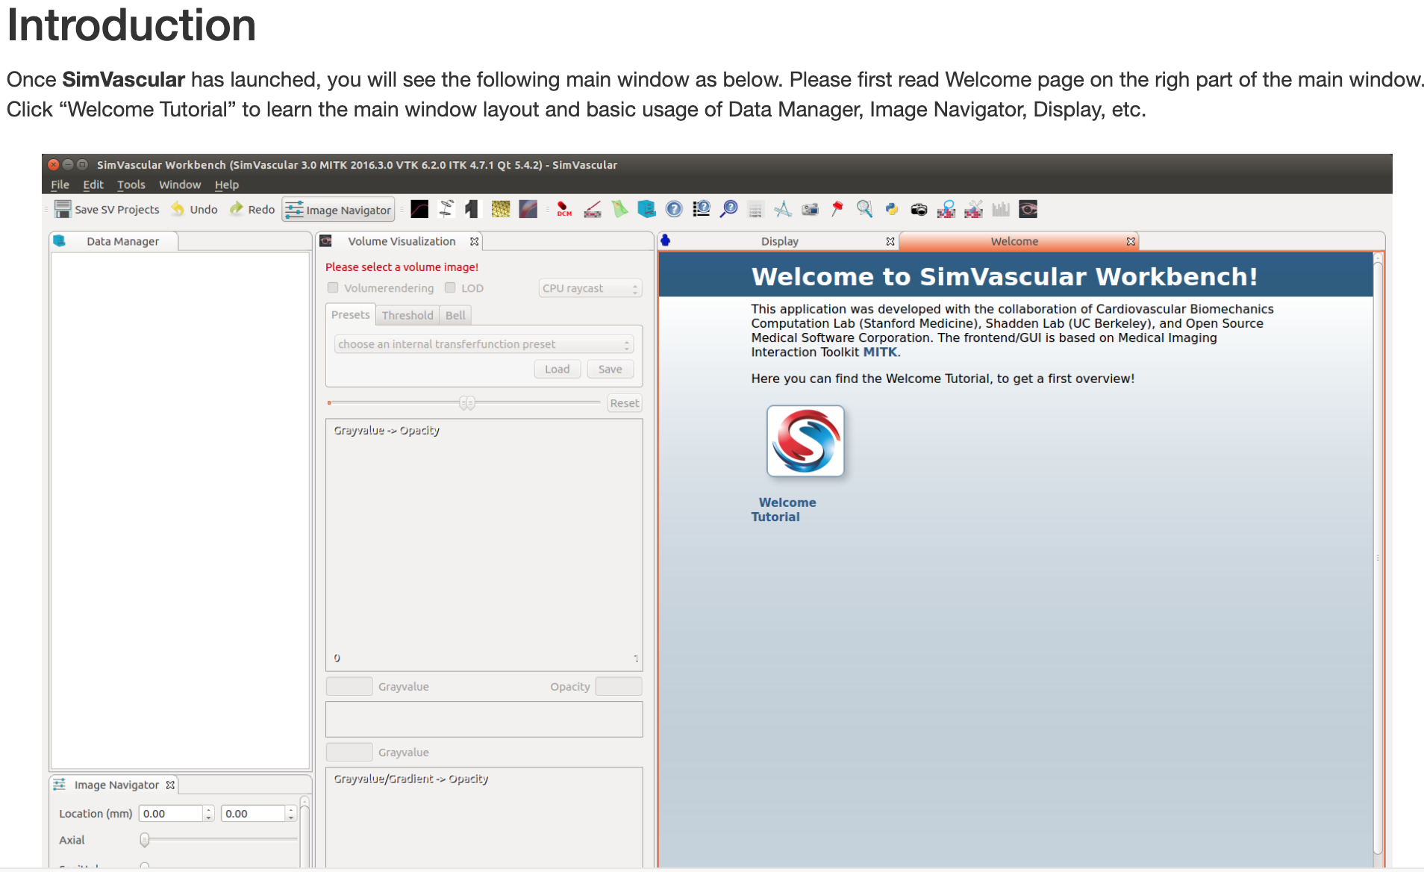Open the transferfunction preset dropdown
This screenshot has height=872, width=1424.
point(484,344)
